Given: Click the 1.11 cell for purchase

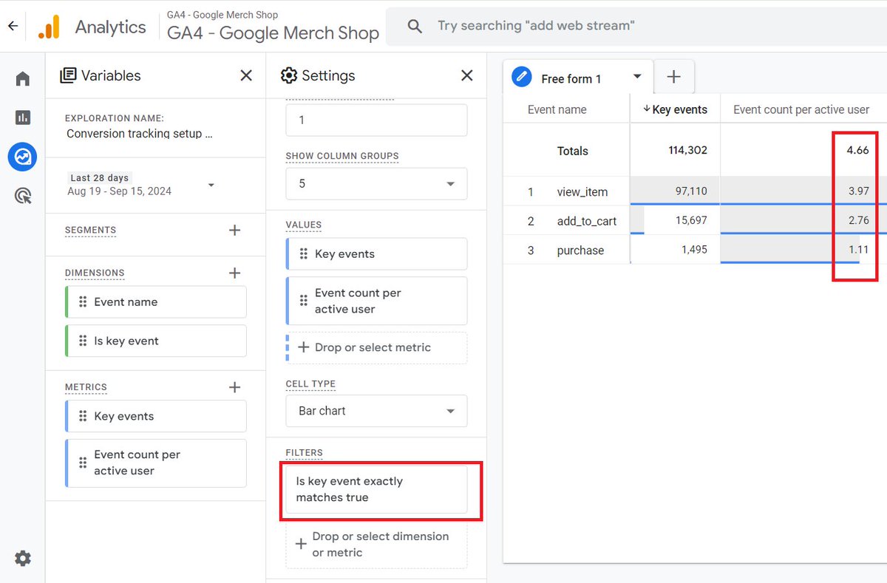Looking at the screenshot, I should [858, 250].
